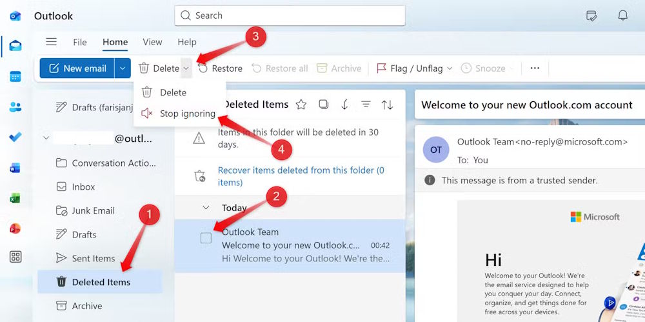Click the Snooze toolbar button
Viewport: 645px width, 322px height.
click(483, 68)
